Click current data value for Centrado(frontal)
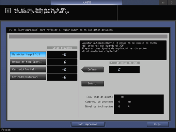The height and width of the screenshot is (132, 176). pos(62,69)
